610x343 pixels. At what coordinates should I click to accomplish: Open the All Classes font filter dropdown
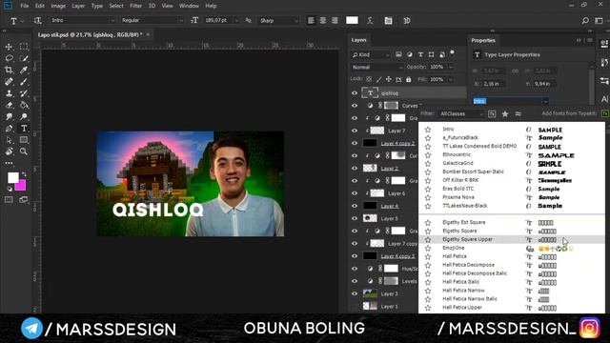pyautogui.click(x=461, y=114)
